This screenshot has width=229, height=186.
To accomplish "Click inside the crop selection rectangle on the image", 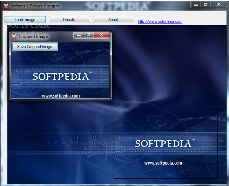I will 166,144.
